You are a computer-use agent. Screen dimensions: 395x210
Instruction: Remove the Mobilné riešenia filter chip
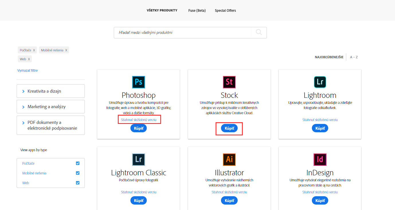(x=66, y=50)
